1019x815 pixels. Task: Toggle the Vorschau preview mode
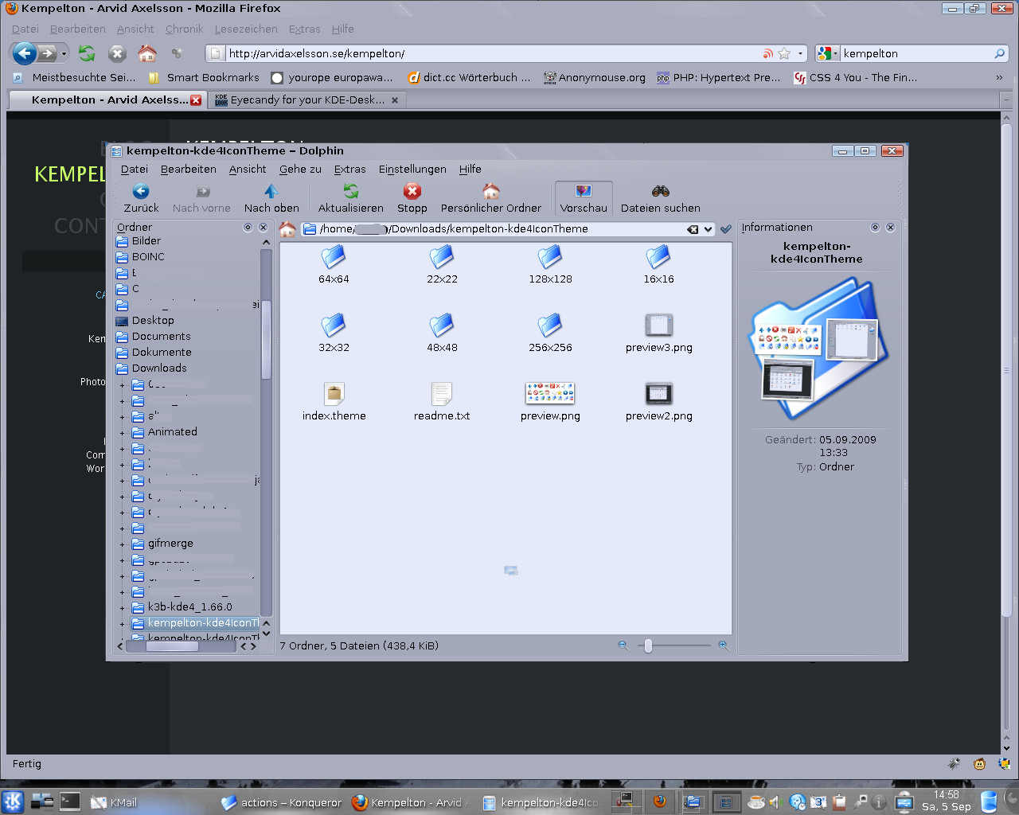click(584, 197)
